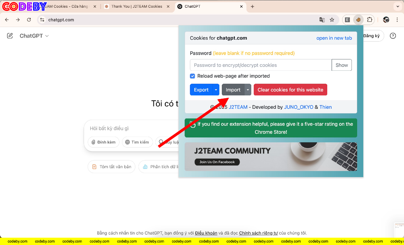Viewport: 404px width, 245px height.
Task: Start a new chat with the pencil icon
Action: (10, 36)
